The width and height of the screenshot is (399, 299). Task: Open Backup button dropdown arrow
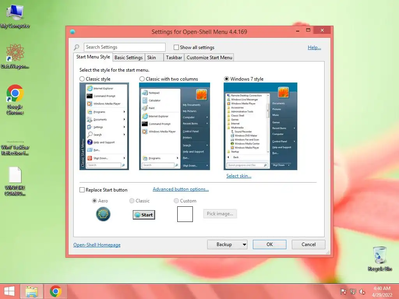pyautogui.click(x=244, y=244)
